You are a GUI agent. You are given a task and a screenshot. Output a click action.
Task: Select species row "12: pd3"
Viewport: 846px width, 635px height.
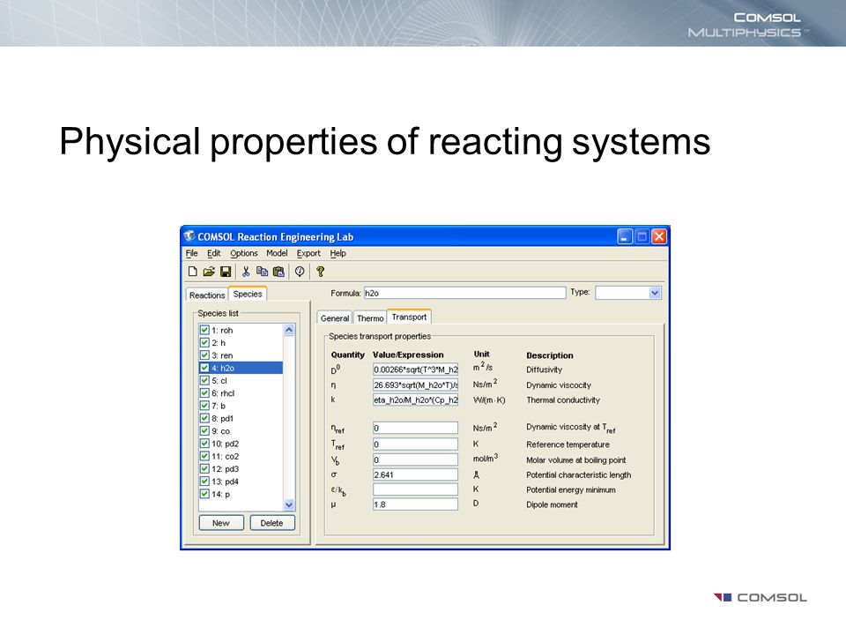point(241,468)
